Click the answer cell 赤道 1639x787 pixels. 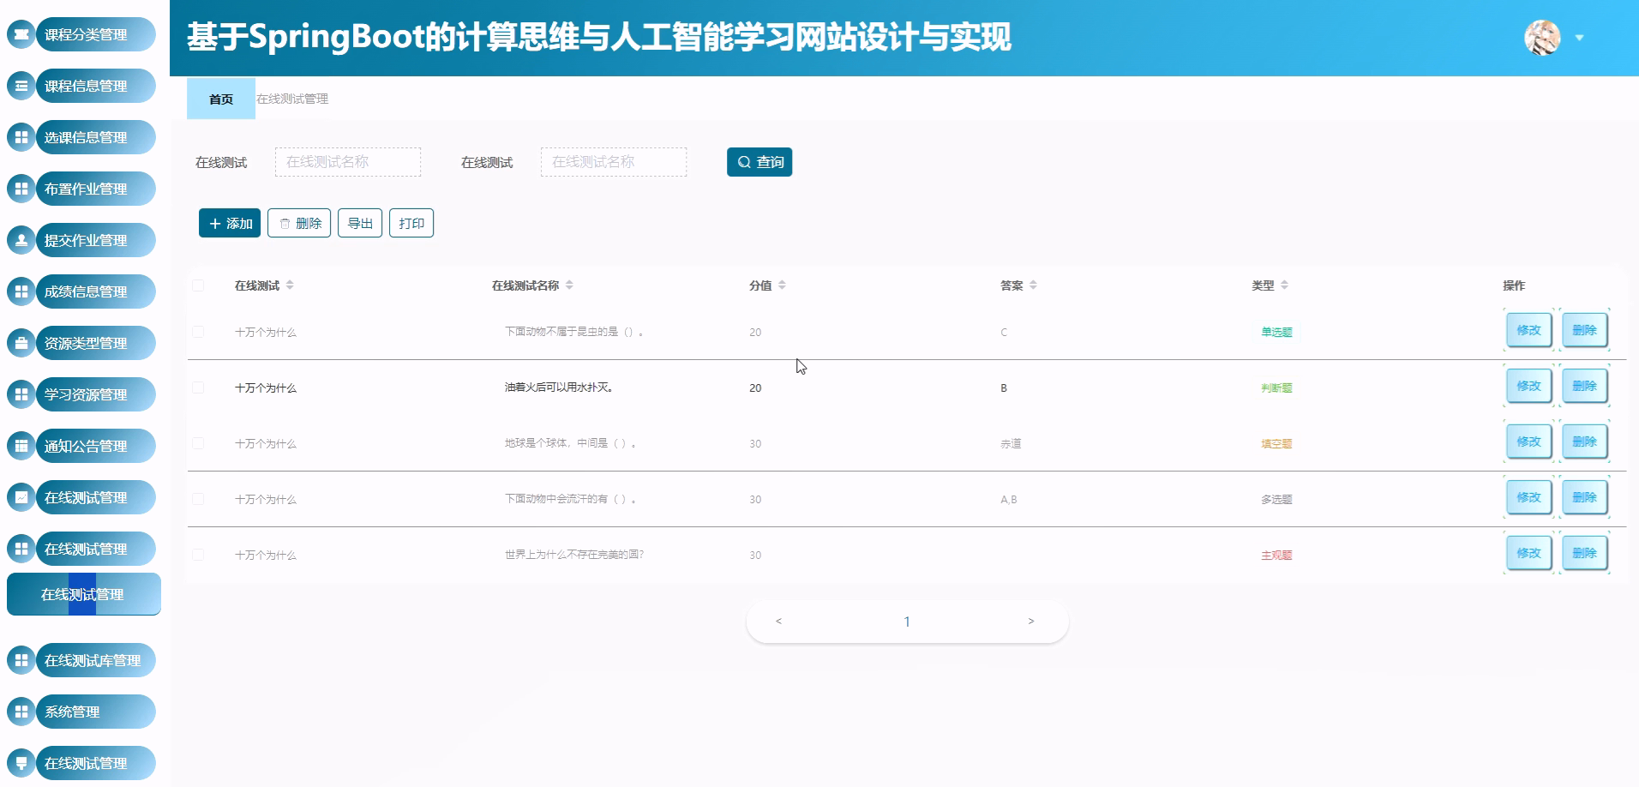(1011, 444)
